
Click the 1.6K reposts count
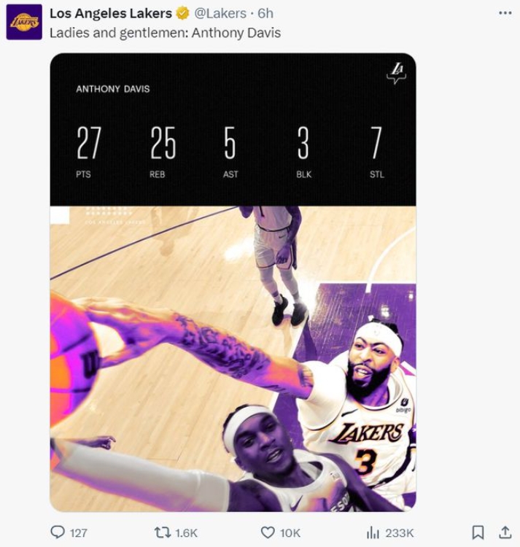click(186, 533)
